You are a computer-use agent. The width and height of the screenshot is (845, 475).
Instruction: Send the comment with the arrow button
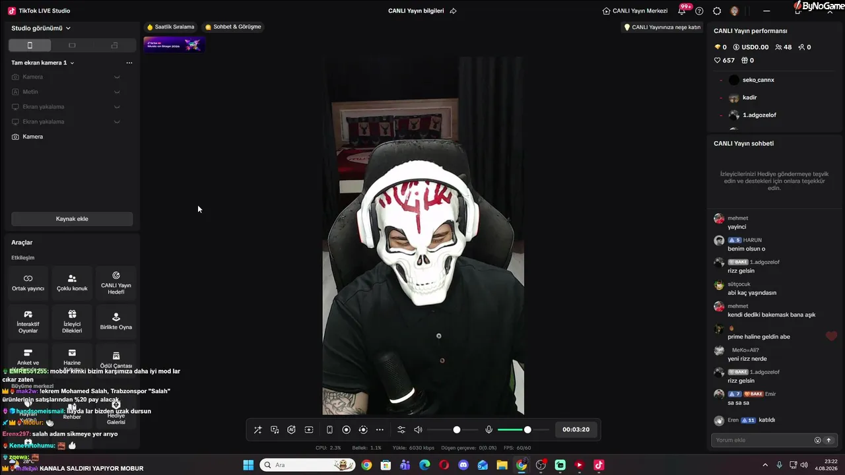pos(828,440)
